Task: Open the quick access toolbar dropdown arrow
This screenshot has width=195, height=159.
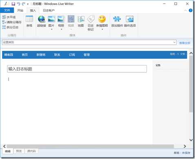Action: coord(28,4)
